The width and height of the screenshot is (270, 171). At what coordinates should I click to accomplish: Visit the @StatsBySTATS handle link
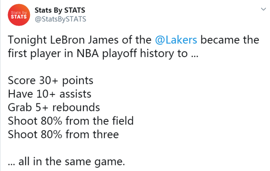point(60,19)
